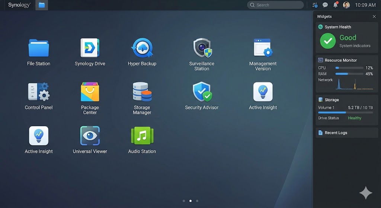Open the notifications bell
This screenshot has width=381, height=208.
(335, 4)
